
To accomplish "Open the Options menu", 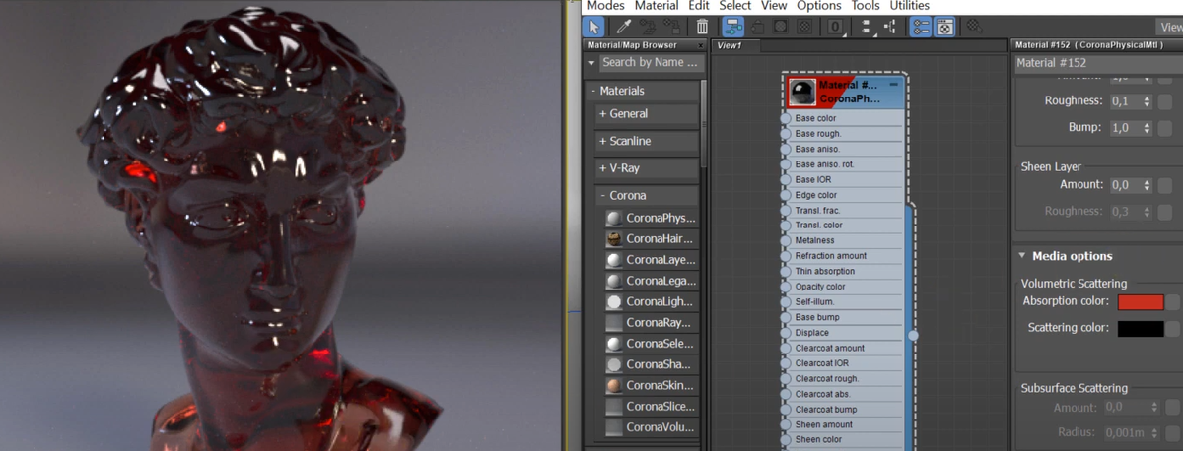I will click(x=819, y=6).
